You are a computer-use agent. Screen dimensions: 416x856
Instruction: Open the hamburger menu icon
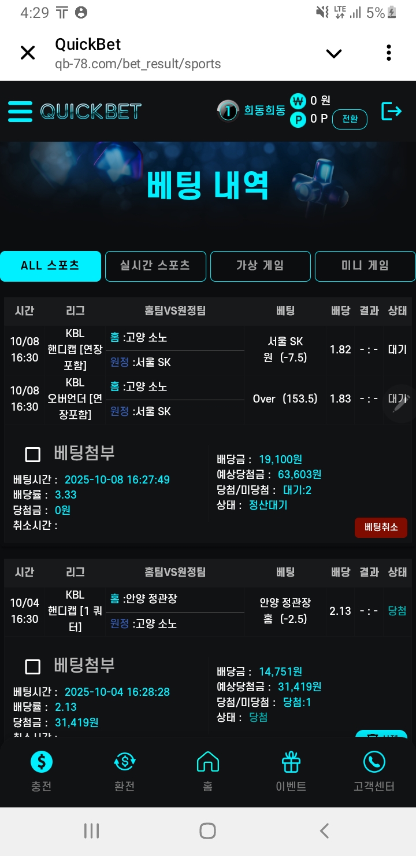coord(20,112)
